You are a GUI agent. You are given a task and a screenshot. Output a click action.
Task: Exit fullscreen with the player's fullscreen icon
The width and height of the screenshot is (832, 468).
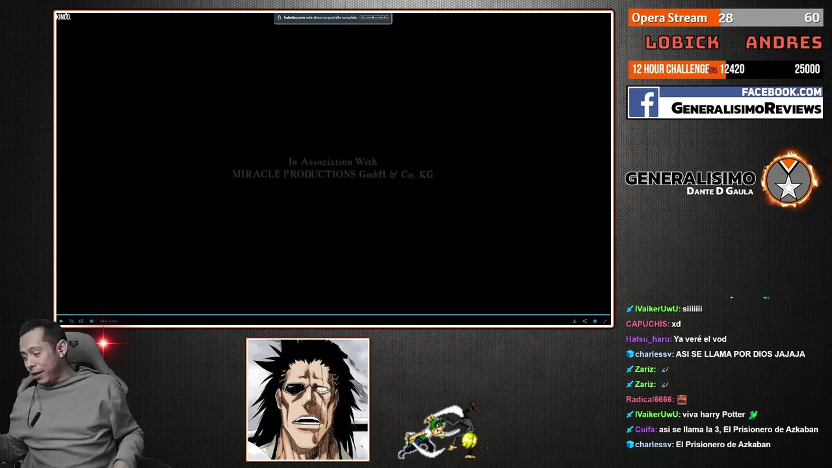[x=605, y=321]
